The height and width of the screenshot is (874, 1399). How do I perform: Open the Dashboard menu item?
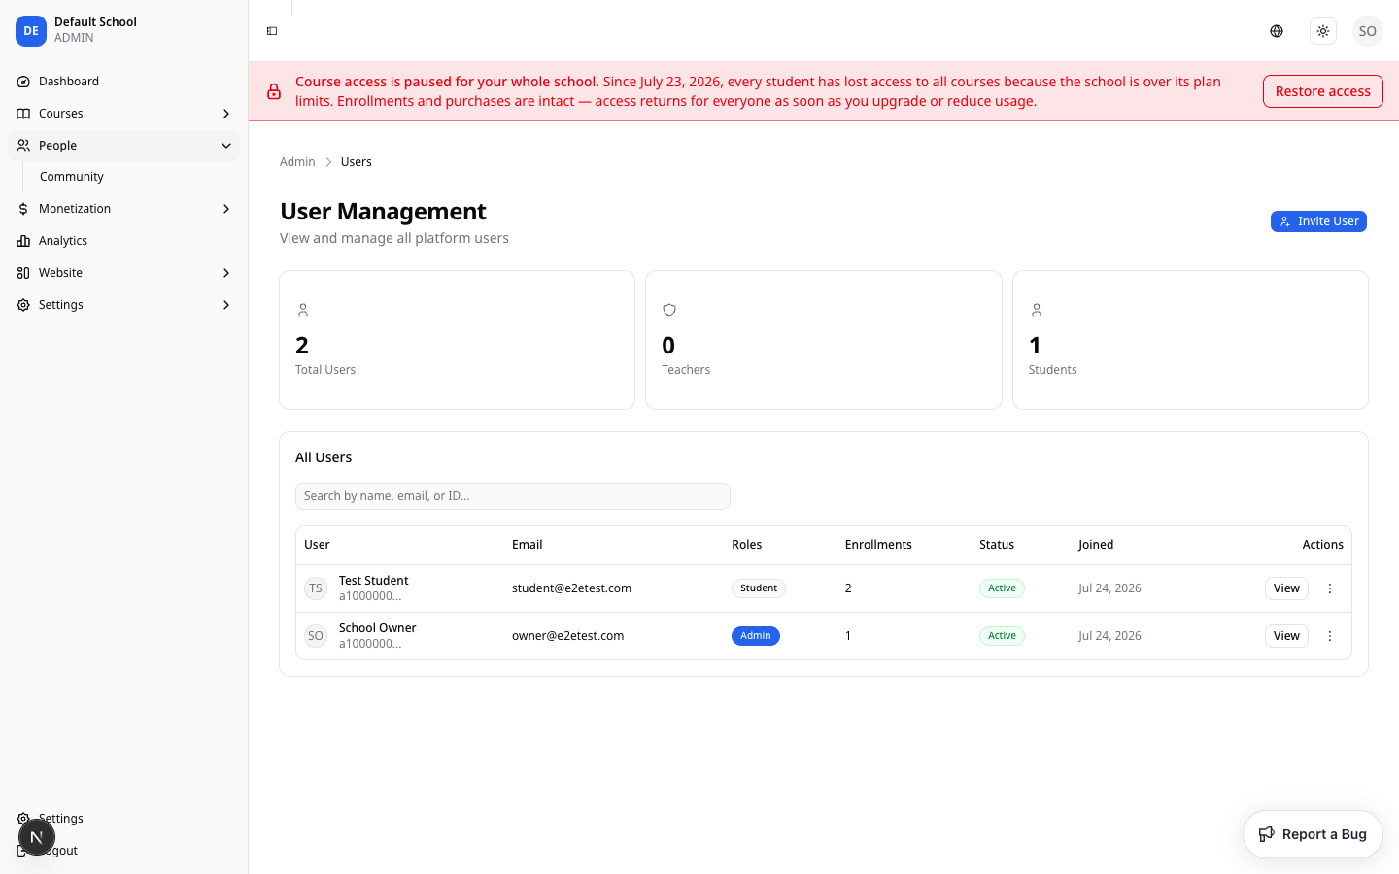click(123, 82)
